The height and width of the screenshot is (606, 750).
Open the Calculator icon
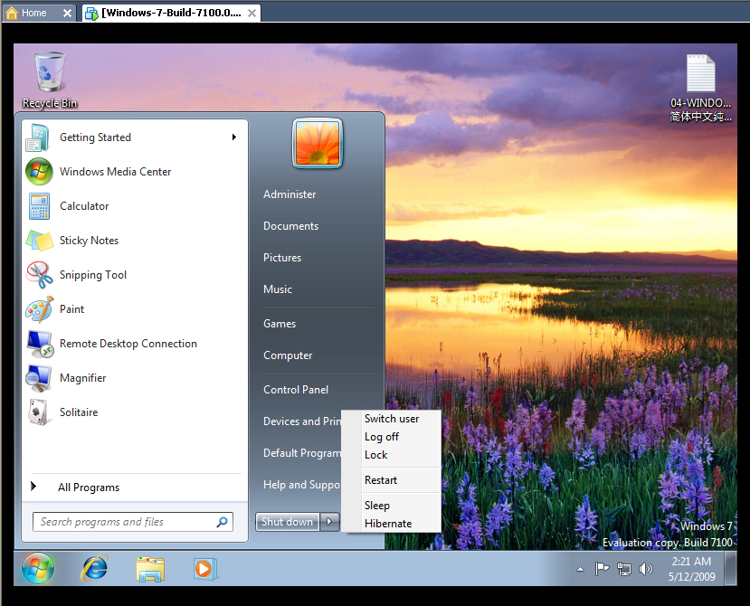tap(39, 206)
